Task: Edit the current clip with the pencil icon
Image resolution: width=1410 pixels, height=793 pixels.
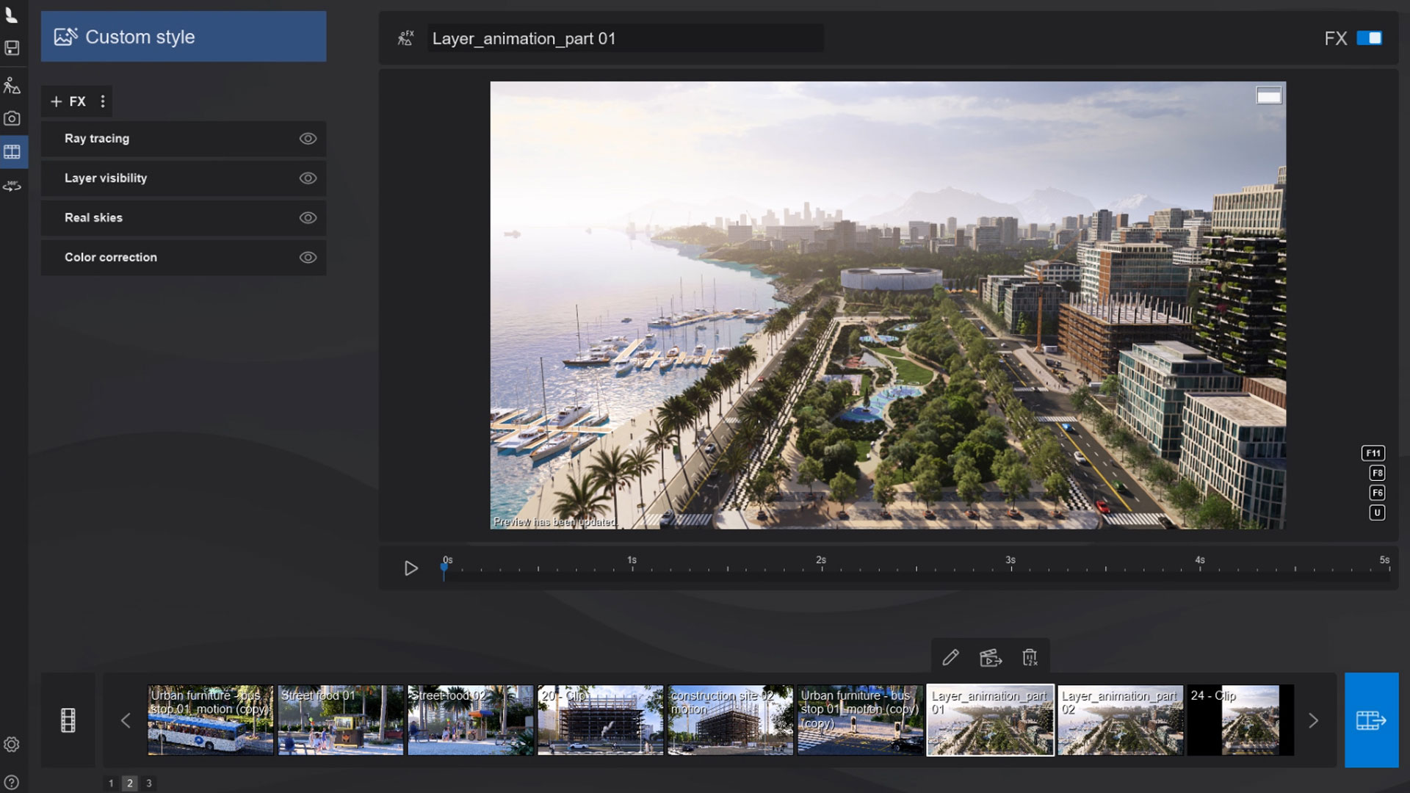Action: pyautogui.click(x=951, y=658)
